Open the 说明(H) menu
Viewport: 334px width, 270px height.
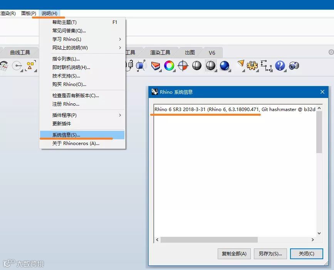pos(49,13)
